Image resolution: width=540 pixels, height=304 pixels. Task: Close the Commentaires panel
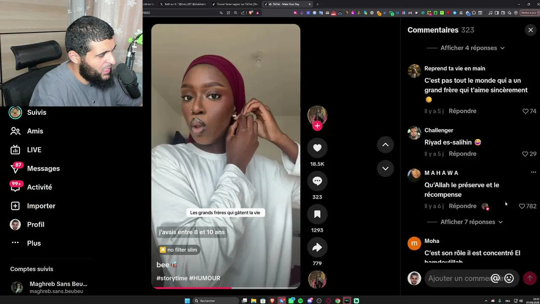[530, 30]
